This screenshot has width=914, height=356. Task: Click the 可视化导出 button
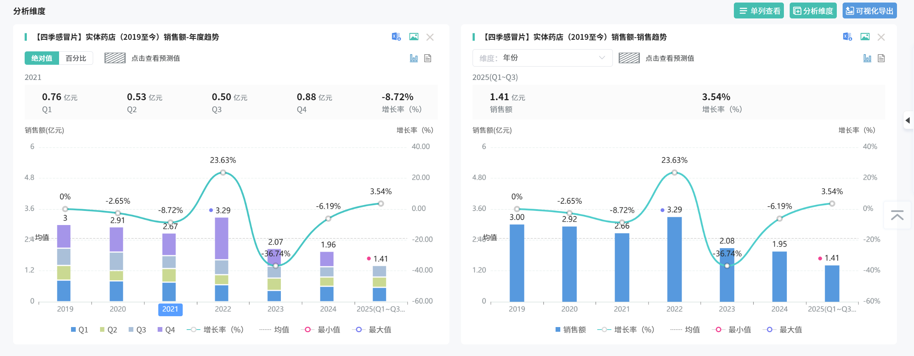[x=869, y=10]
